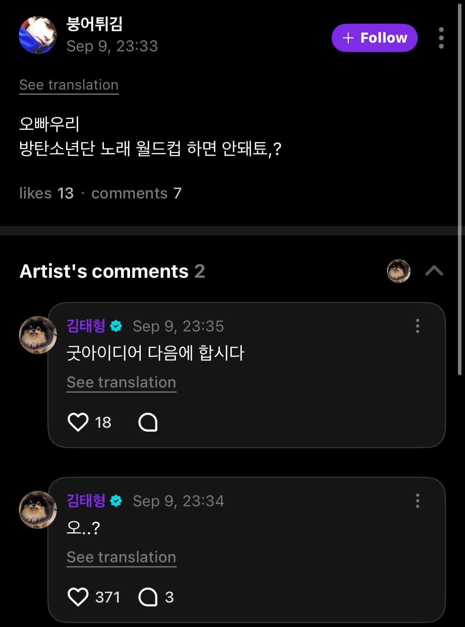Translate the '굿아이디어 다음에 합시다' comment
Screen dimensions: 465x627
121,382
